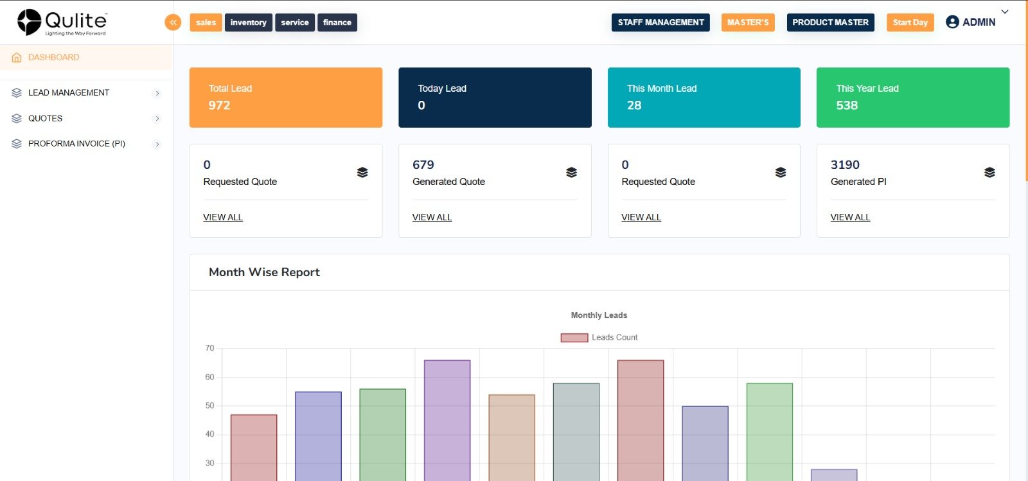This screenshot has height=481, width=1028.
Task: Click the Quotes layers icon
Action: point(17,118)
